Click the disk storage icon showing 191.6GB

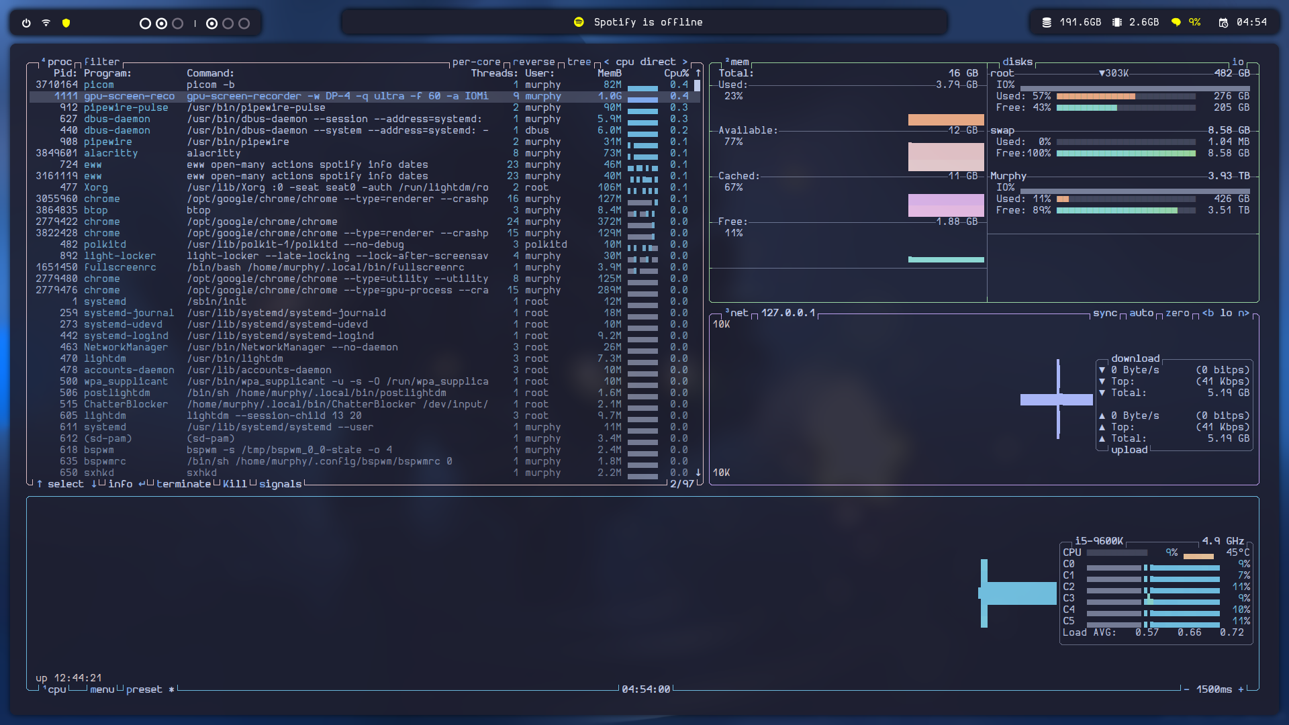pos(1046,22)
